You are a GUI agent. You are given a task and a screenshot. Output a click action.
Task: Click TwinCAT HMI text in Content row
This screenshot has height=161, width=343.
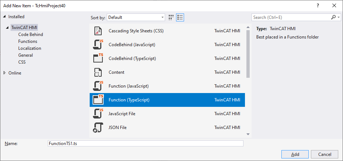[x=227, y=72]
